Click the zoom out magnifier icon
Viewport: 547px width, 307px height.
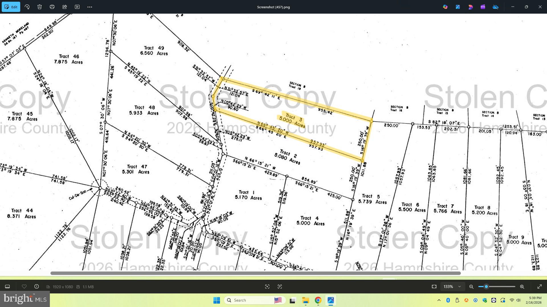[x=472, y=287]
